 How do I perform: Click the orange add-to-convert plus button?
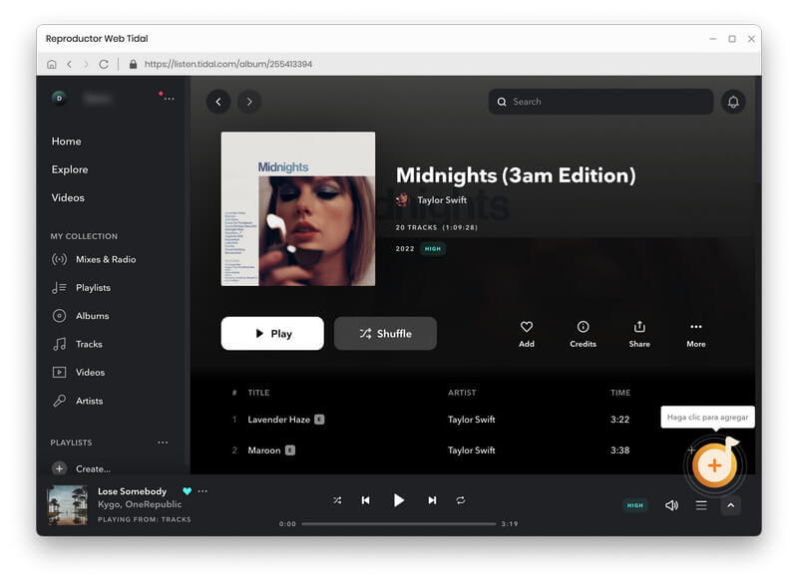click(714, 465)
